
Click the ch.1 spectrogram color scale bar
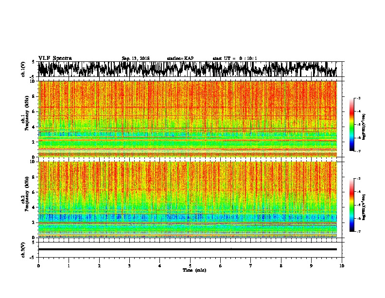351,125
